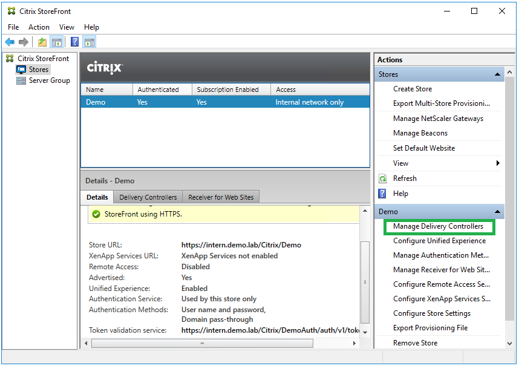Click the green Refresh icon in Actions
This screenshot has height=366, width=519.
pos(382,178)
